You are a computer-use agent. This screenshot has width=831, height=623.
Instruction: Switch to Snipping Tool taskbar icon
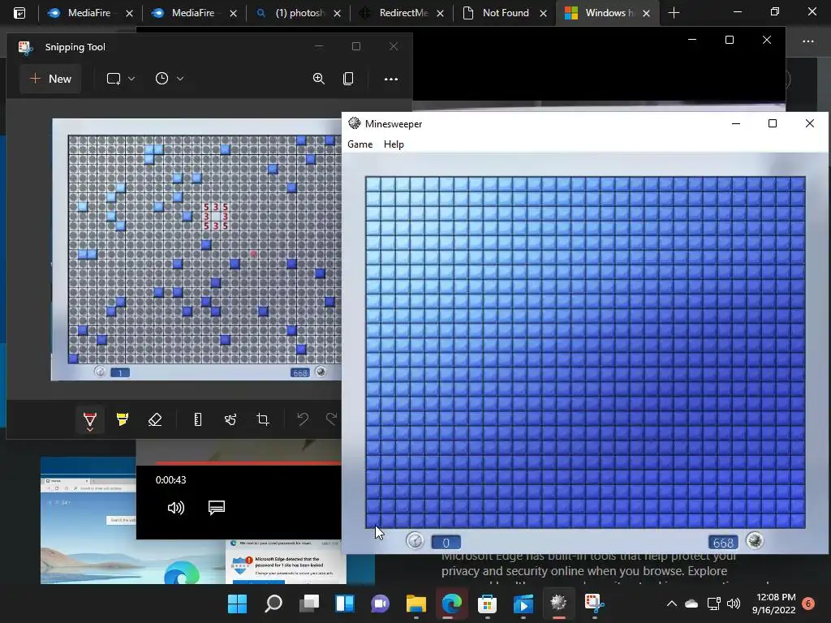point(594,604)
